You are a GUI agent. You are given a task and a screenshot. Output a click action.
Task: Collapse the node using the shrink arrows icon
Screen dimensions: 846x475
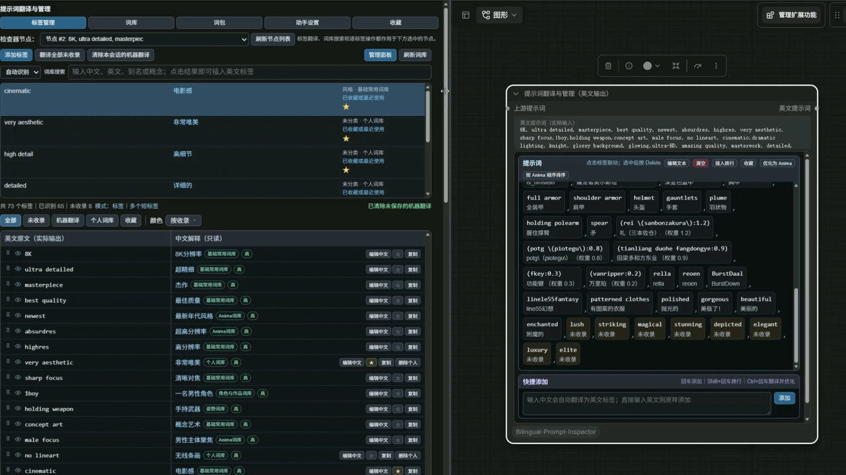pyautogui.click(x=675, y=66)
